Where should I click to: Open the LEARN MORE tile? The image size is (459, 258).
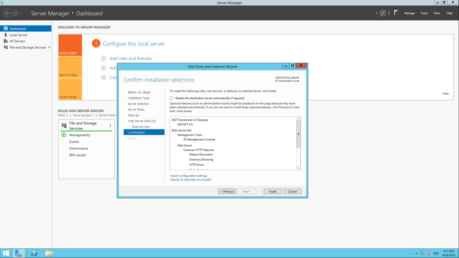pyautogui.click(x=70, y=89)
